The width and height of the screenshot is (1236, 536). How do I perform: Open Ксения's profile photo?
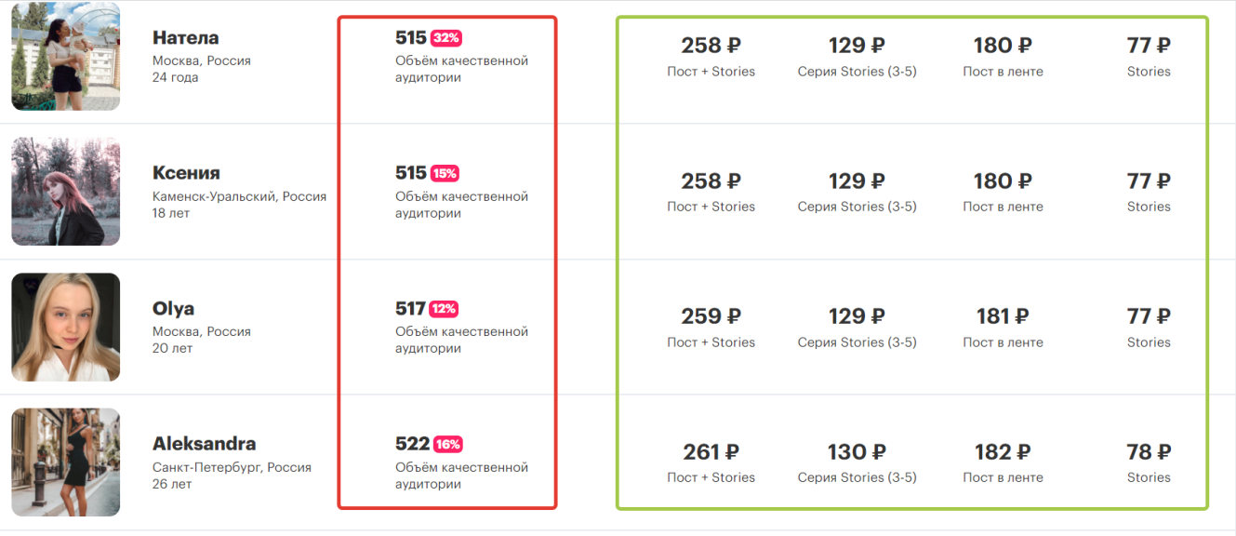click(x=66, y=192)
